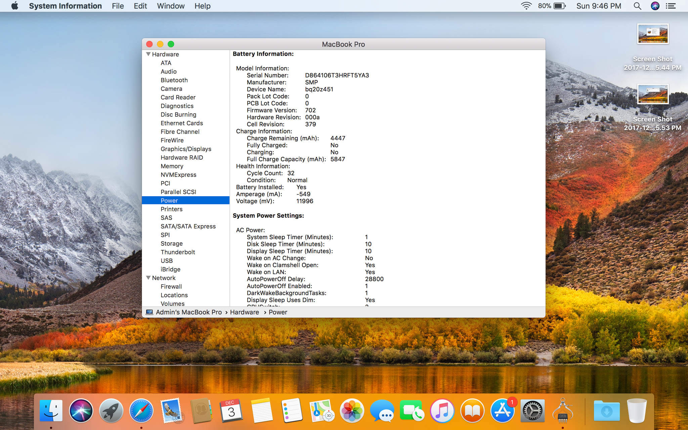Collapse the Hardware disclosure triangle

(148, 54)
